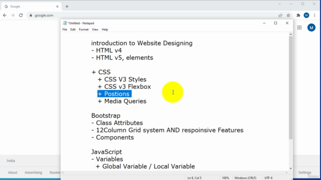View site info via lock icon
Viewport: 321px width, 180px height.
31,15
